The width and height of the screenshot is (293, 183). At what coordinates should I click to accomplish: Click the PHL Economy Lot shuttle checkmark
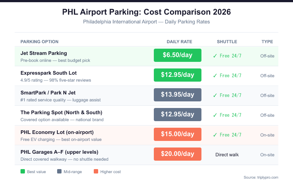(x=215, y=135)
